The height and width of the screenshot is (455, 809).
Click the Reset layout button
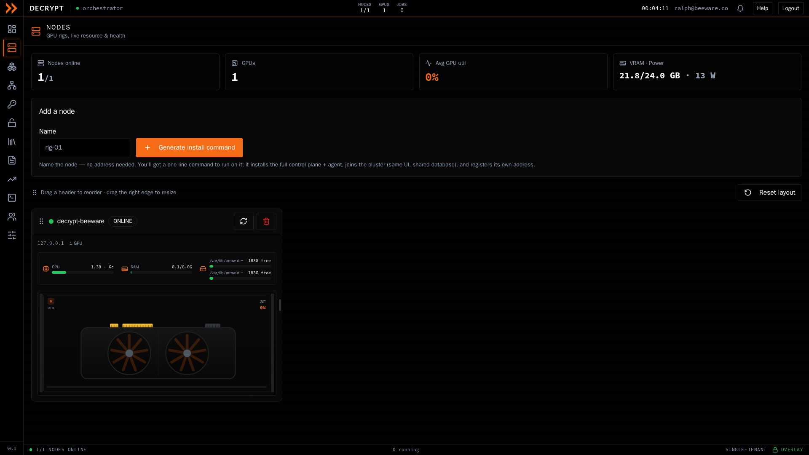pos(769,193)
